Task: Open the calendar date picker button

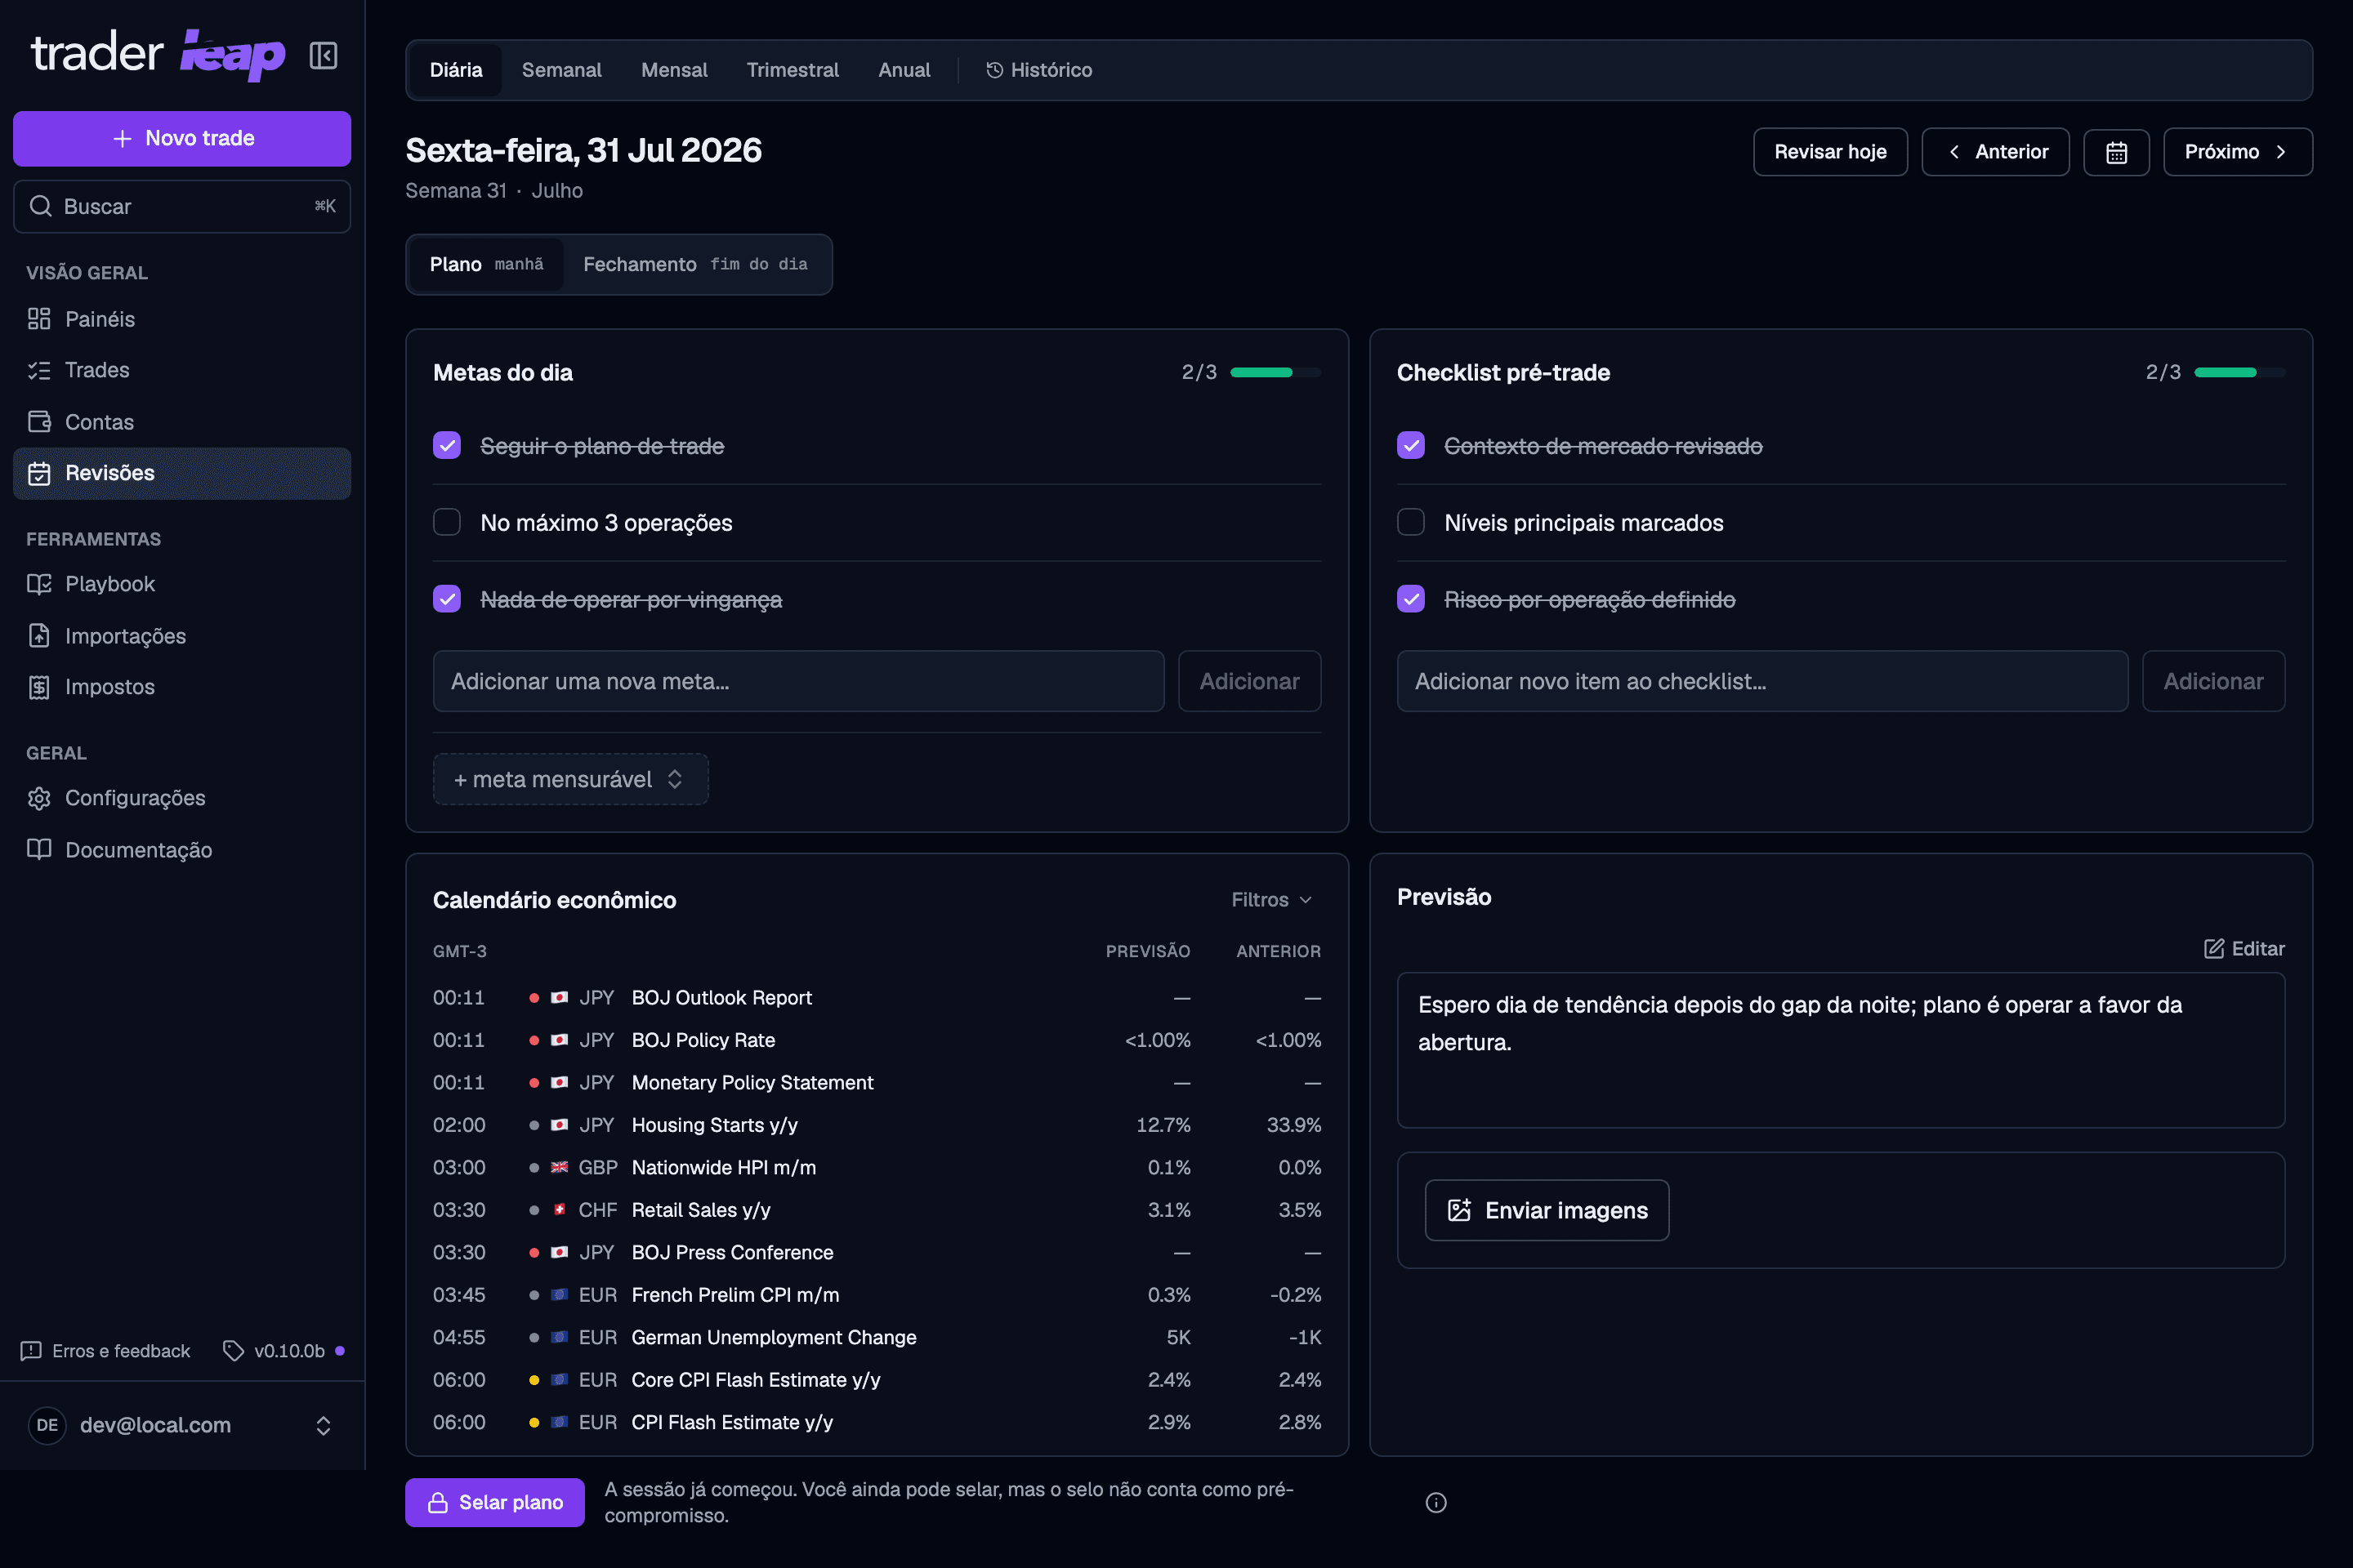Action: pos(2116,152)
